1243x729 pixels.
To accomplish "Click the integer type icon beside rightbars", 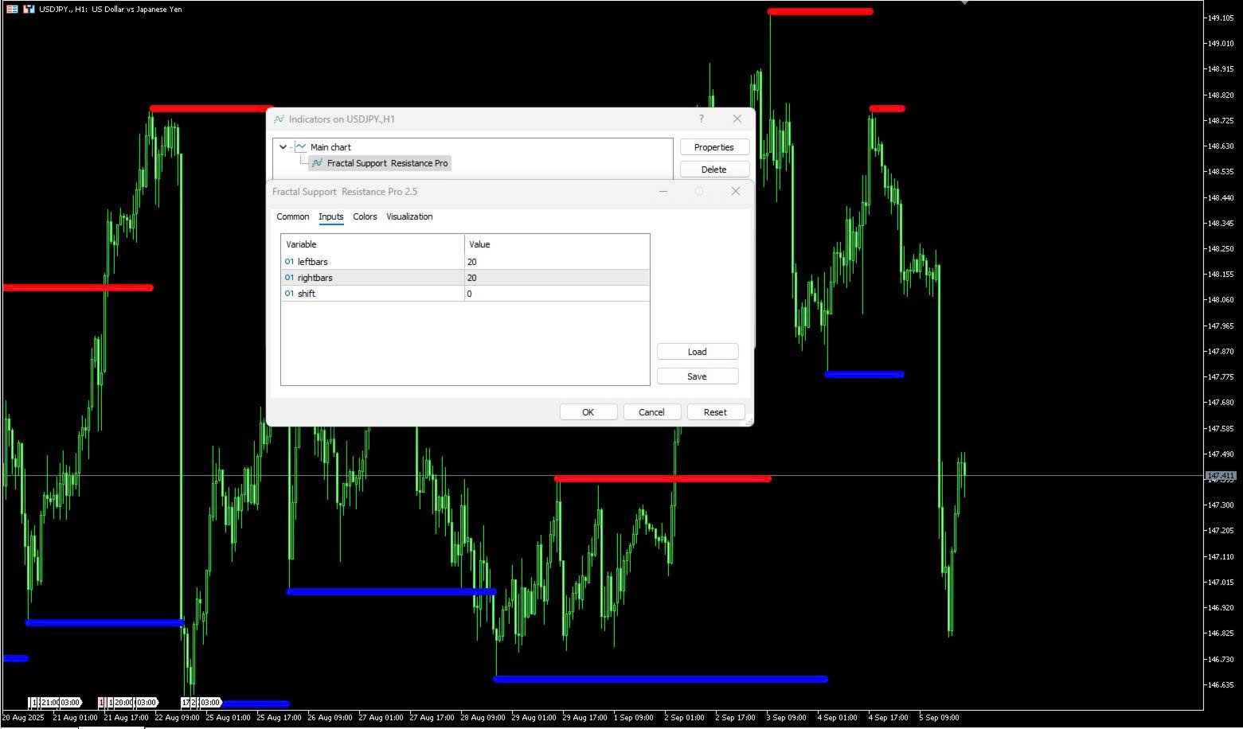I will point(289,278).
